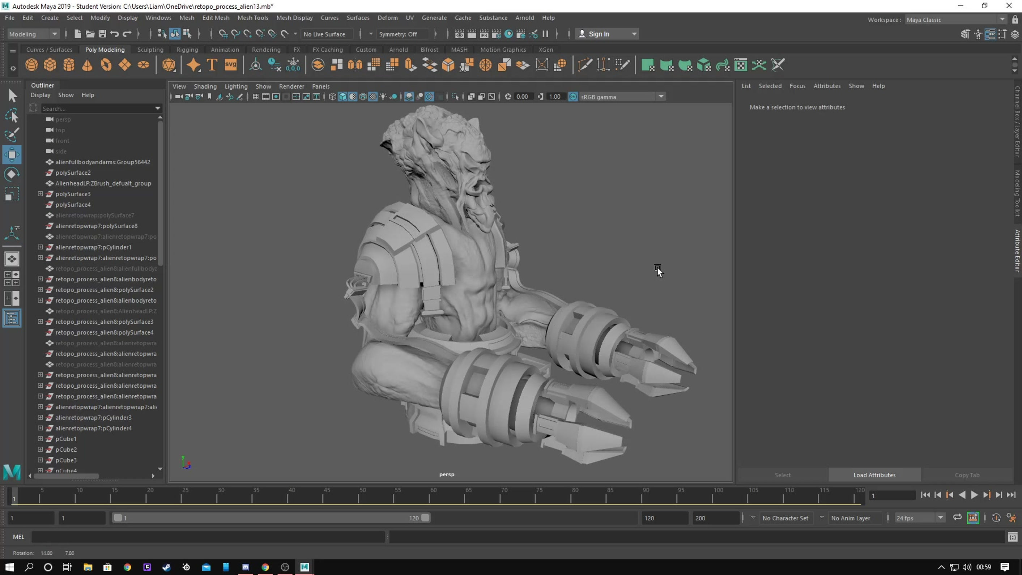Play the animation forwards
The width and height of the screenshot is (1022, 575).
click(974, 495)
